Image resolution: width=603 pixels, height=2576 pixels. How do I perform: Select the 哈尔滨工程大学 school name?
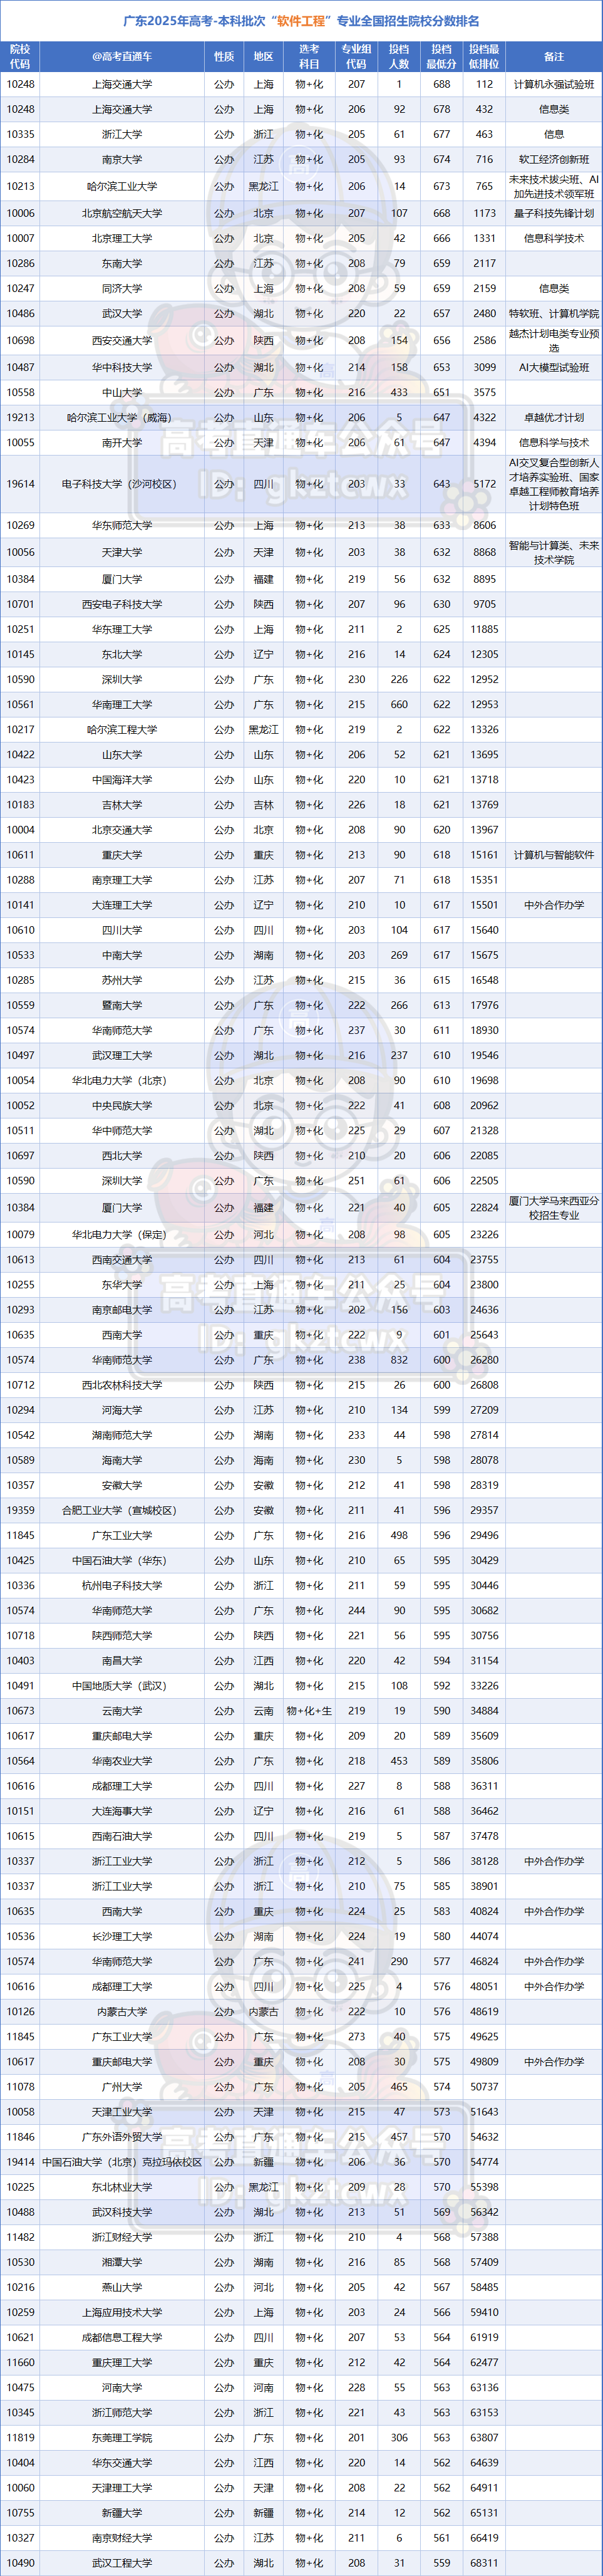coord(122,729)
